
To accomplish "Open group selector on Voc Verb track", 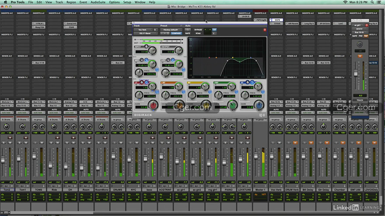I will click(276, 120).
